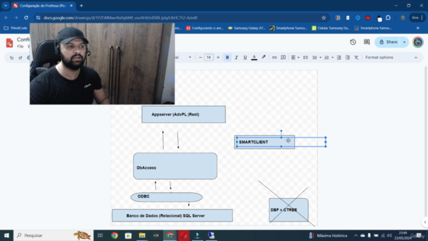Open Samsung Galaxy A7... bookmark
The width and height of the screenshot is (428, 241).
click(x=247, y=28)
